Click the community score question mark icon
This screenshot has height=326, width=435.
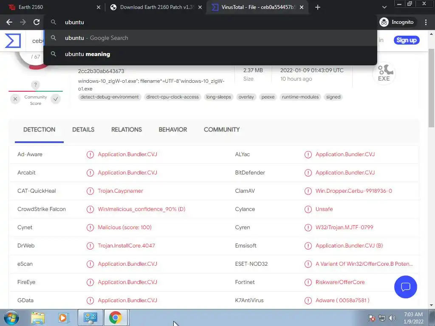(35, 85)
